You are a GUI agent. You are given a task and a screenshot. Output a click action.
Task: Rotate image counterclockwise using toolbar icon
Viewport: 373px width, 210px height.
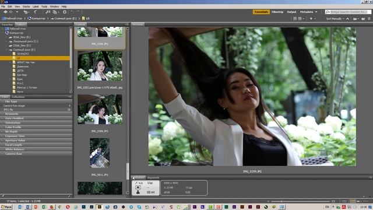click(72, 12)
